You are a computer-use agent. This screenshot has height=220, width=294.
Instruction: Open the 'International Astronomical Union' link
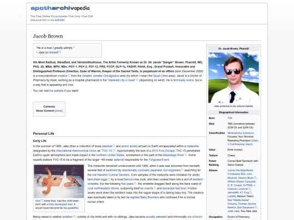point(76,151)
